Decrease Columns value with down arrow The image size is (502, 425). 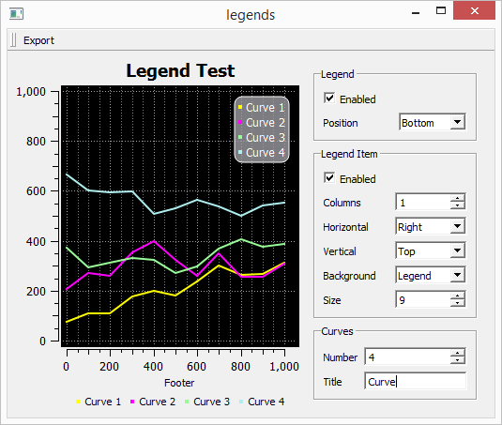point(457,205)
